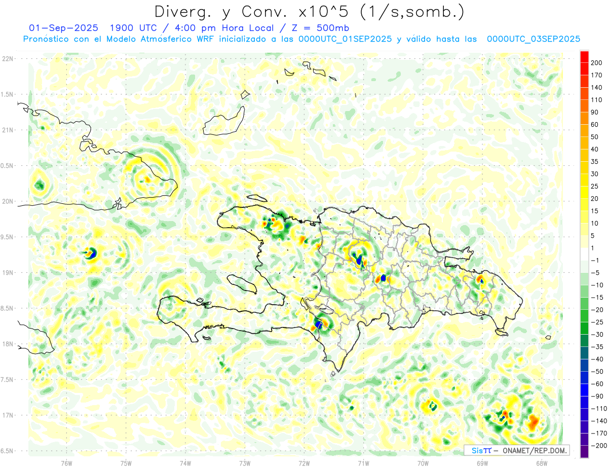Click the red top swatch above 200
608x470 pixels.
(584, 57)
